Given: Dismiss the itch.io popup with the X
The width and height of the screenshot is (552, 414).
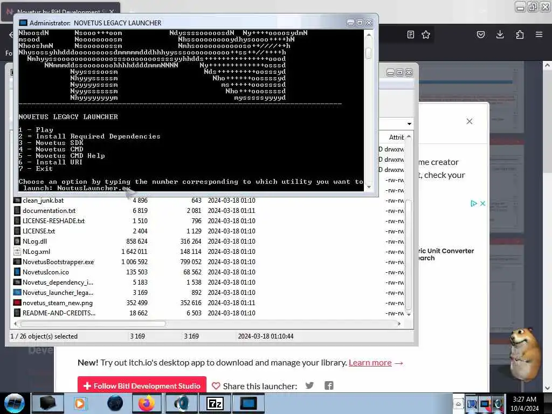Looking at the screenshot, I should (470, 121).
